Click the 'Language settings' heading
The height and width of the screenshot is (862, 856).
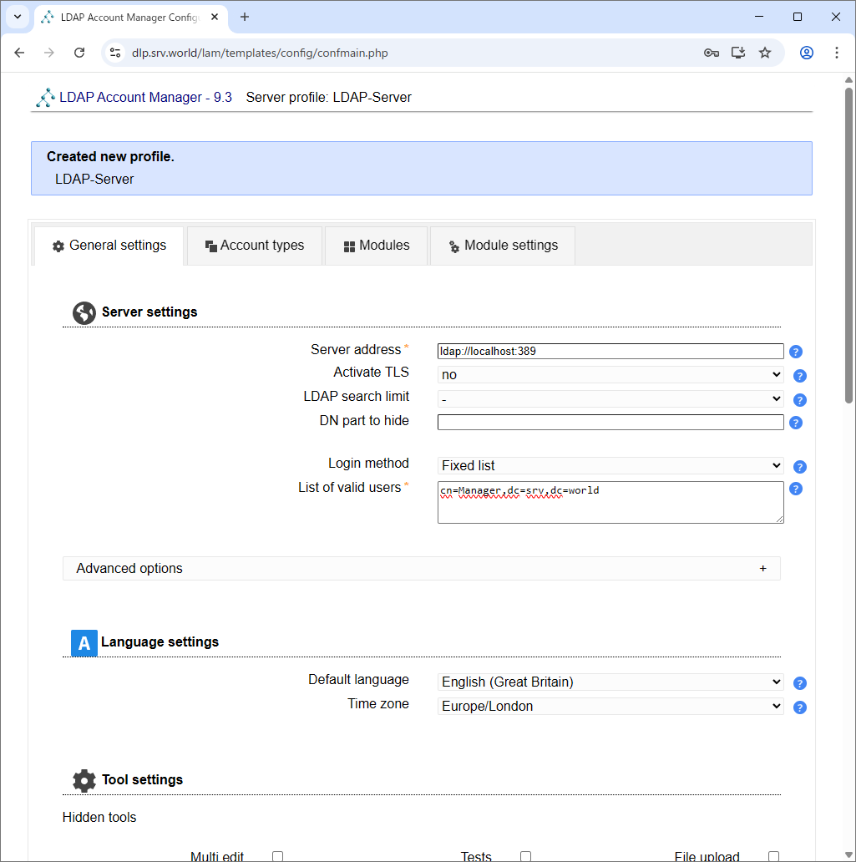(x=160, y=642)
